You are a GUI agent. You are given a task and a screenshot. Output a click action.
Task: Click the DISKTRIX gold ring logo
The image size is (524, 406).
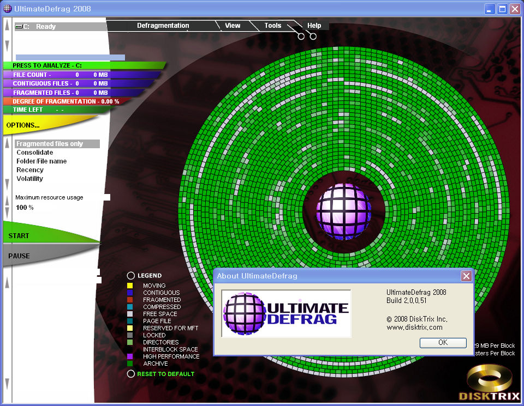click(489, 383)
